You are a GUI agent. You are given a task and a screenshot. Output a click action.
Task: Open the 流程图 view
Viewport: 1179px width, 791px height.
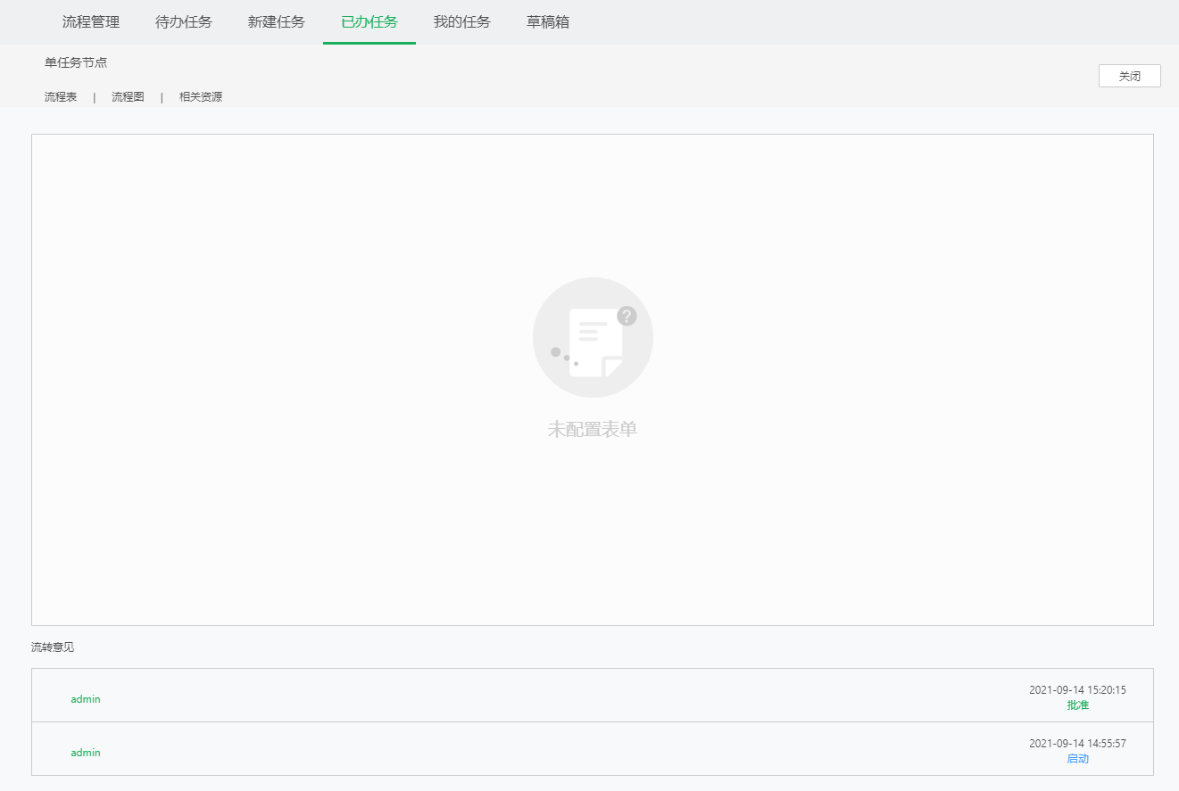126,95
